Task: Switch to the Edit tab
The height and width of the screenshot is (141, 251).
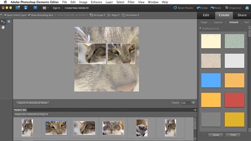Action: click(206, 15)
